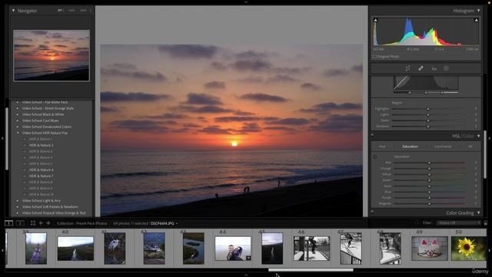Viewport: 492px width, 277px height.
Task: Switch to the Luminance tab
Action: click(443, 146)
